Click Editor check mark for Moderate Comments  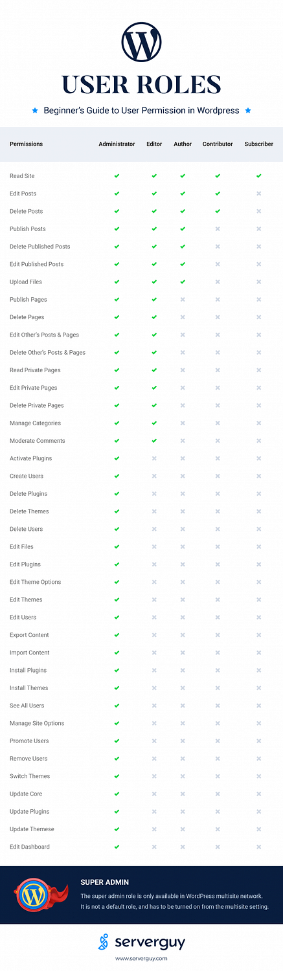154,441
